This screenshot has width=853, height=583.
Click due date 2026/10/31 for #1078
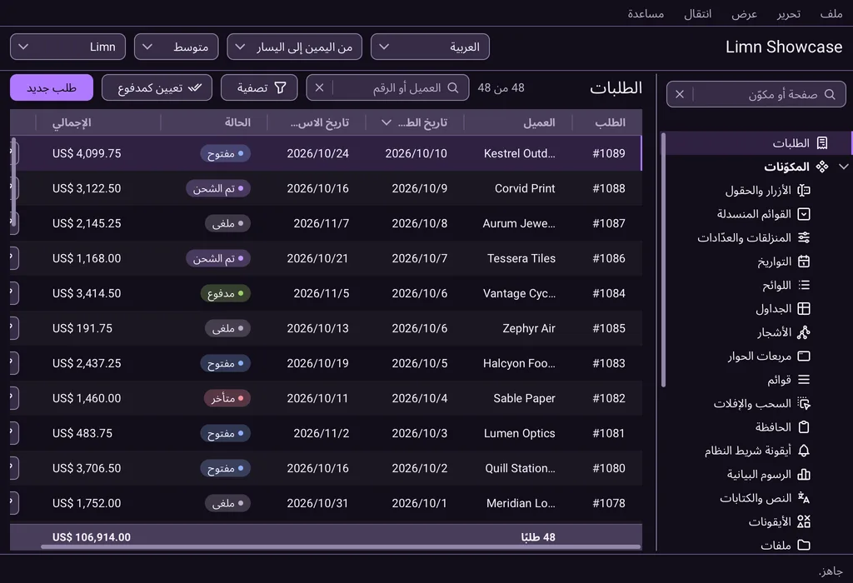click(x=317, y=504)
